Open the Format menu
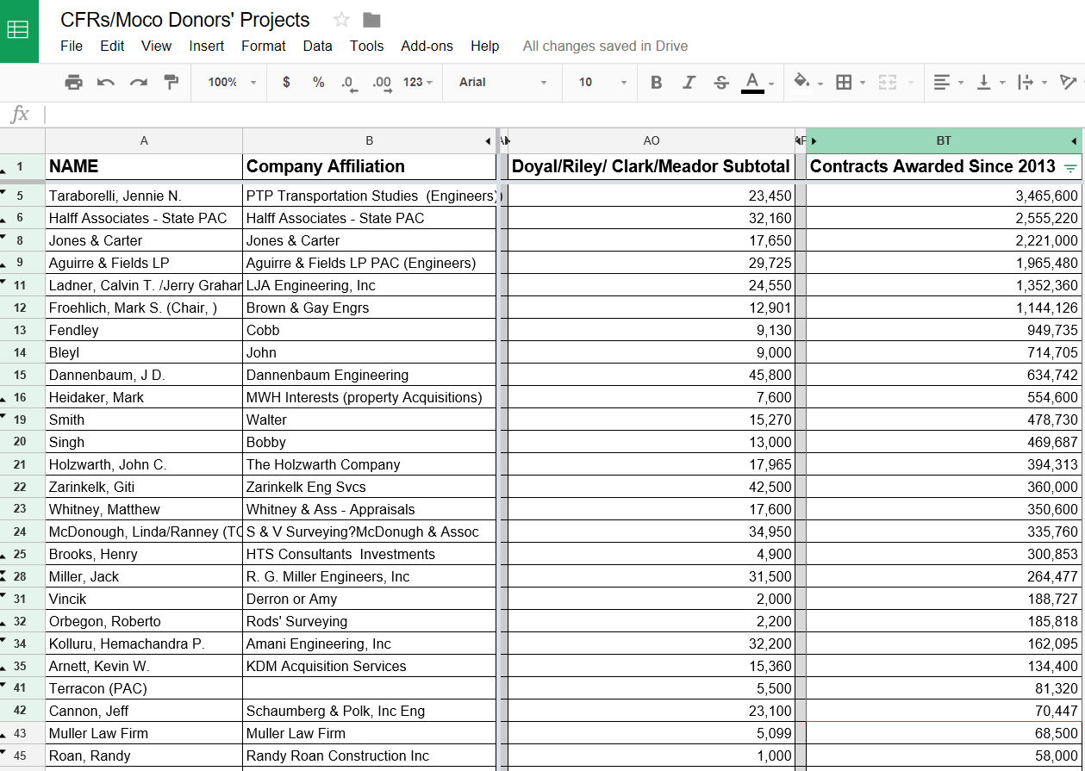Viewport: 1085px width, 771px height. [264, 46]
